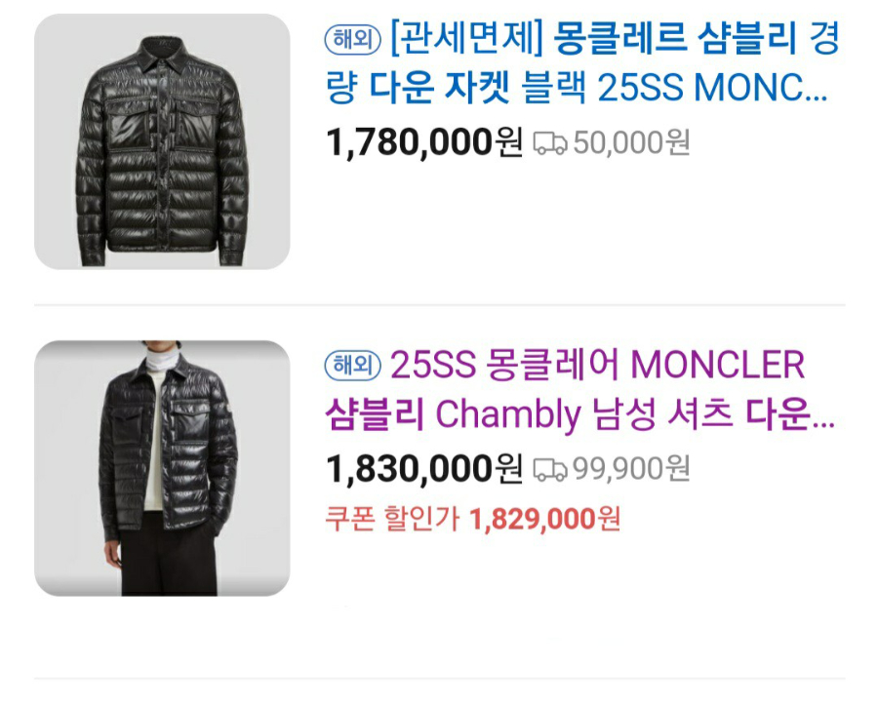Select the 1,780,000원 price
The height and width of the screenshot is (705, 878).
click(424, 142)
